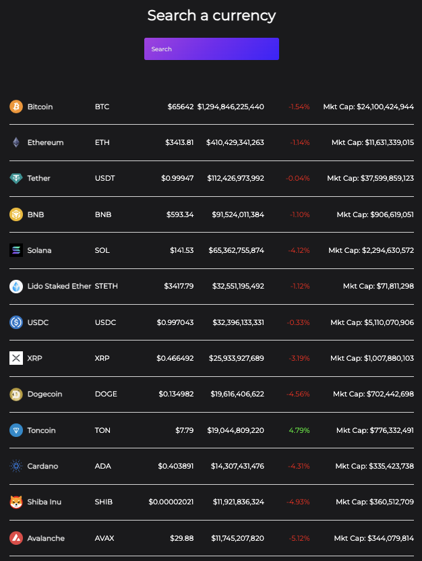Select the XRP logo icon

(16, 358)
